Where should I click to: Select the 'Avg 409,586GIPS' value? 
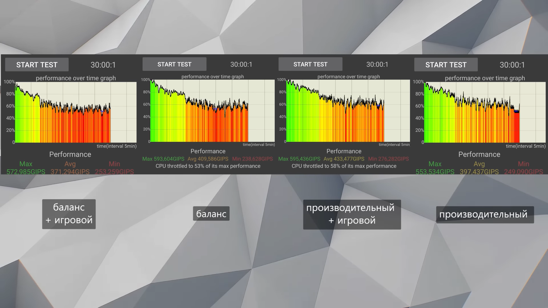pos(208,159)
